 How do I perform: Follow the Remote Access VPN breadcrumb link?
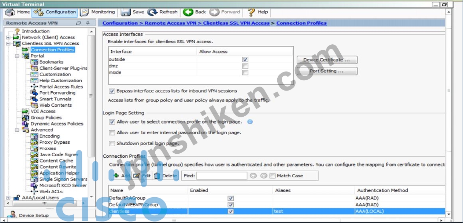[171, 23]
